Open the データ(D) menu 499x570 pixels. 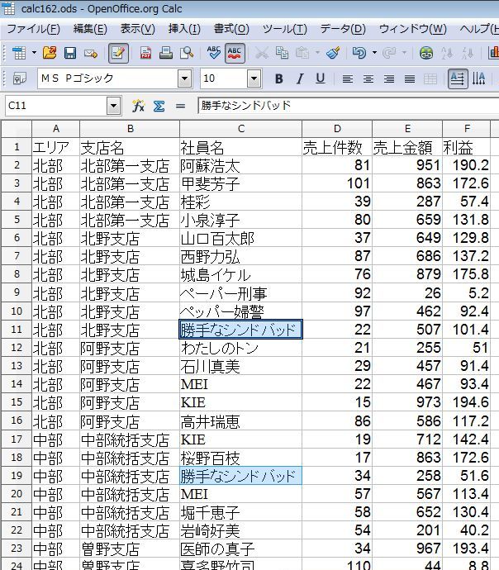click(342, 29)
